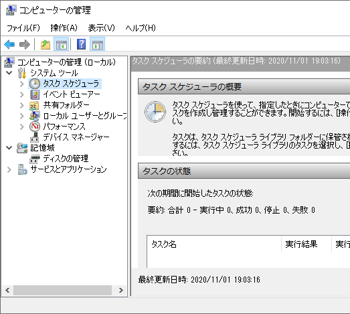Expand the サービスとアプリケーション node
The width and height of the screenshot is (350, 314).
coord(9,170)
